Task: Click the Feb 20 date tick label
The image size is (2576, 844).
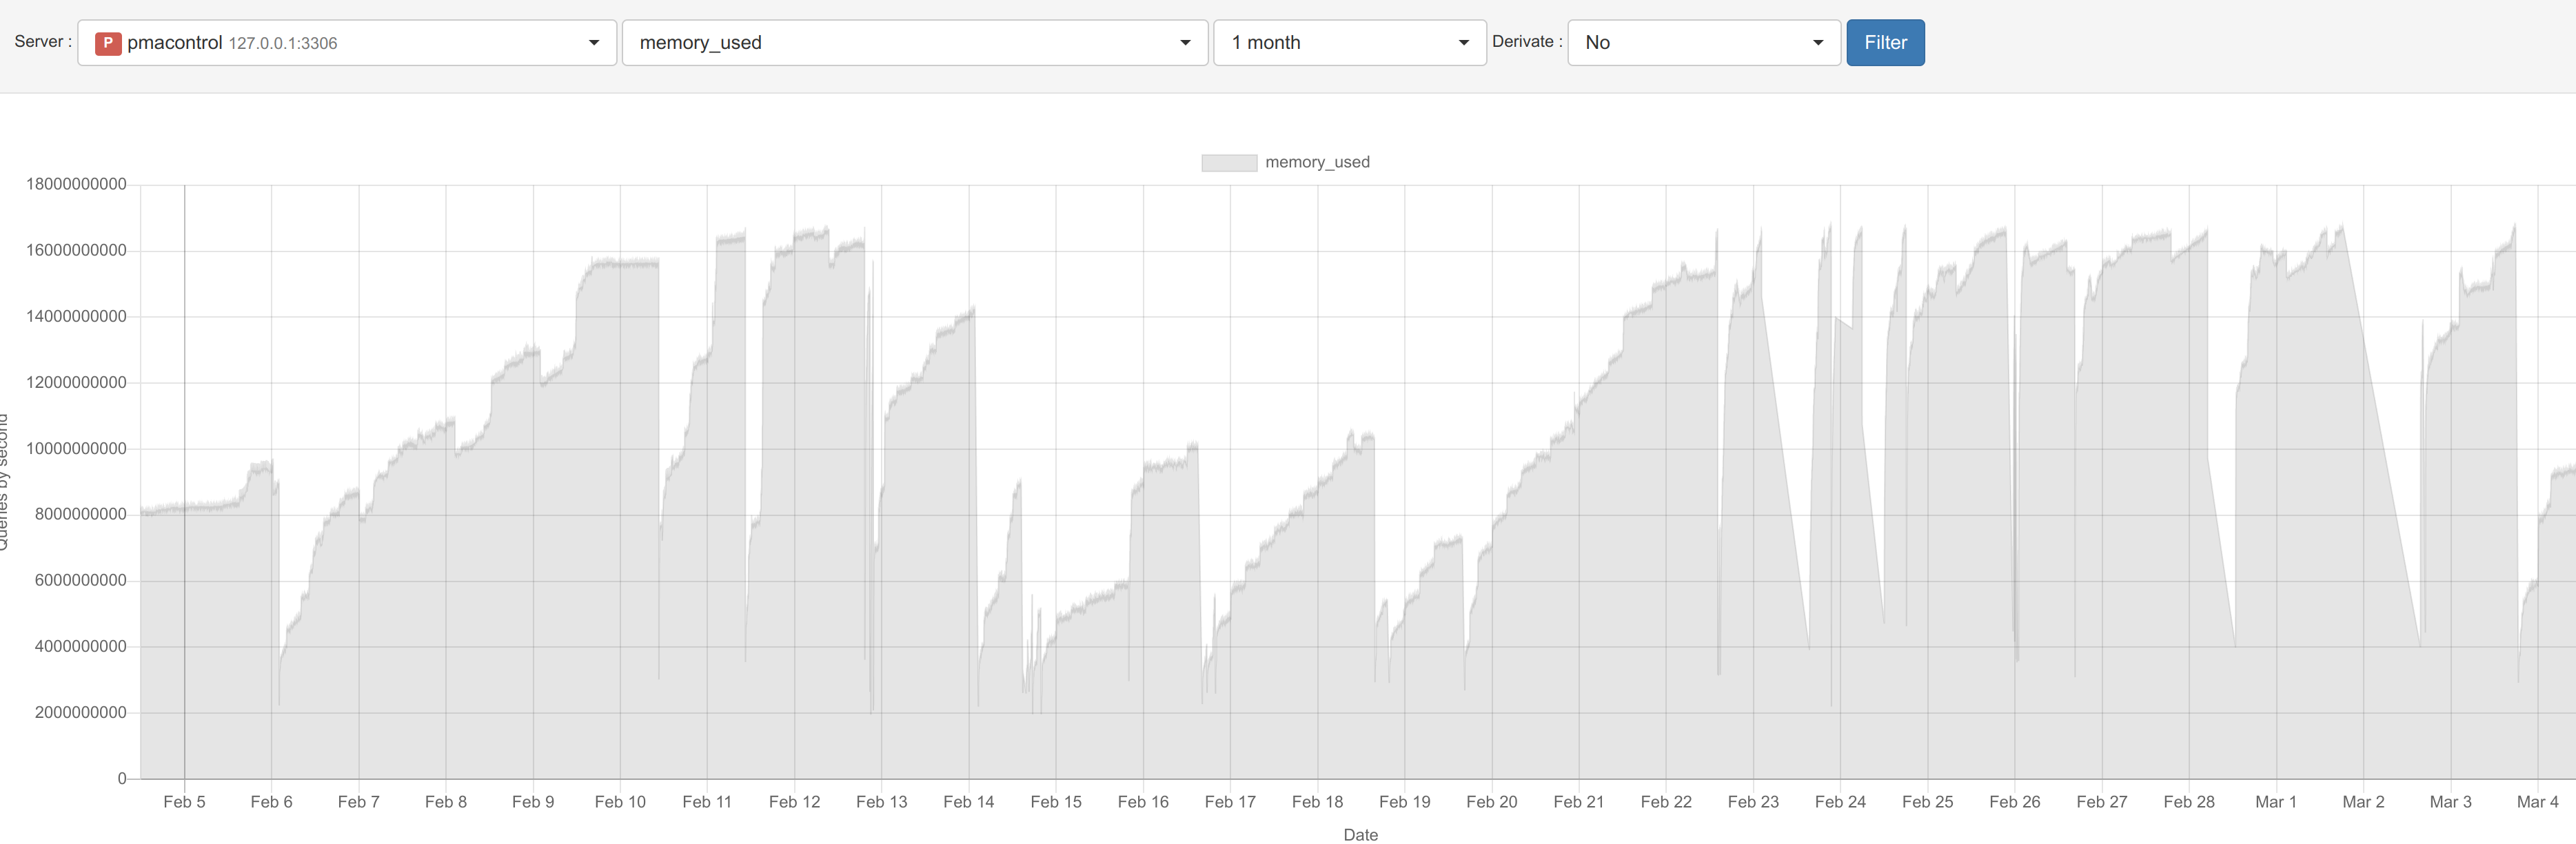Action: [1491, 802]
